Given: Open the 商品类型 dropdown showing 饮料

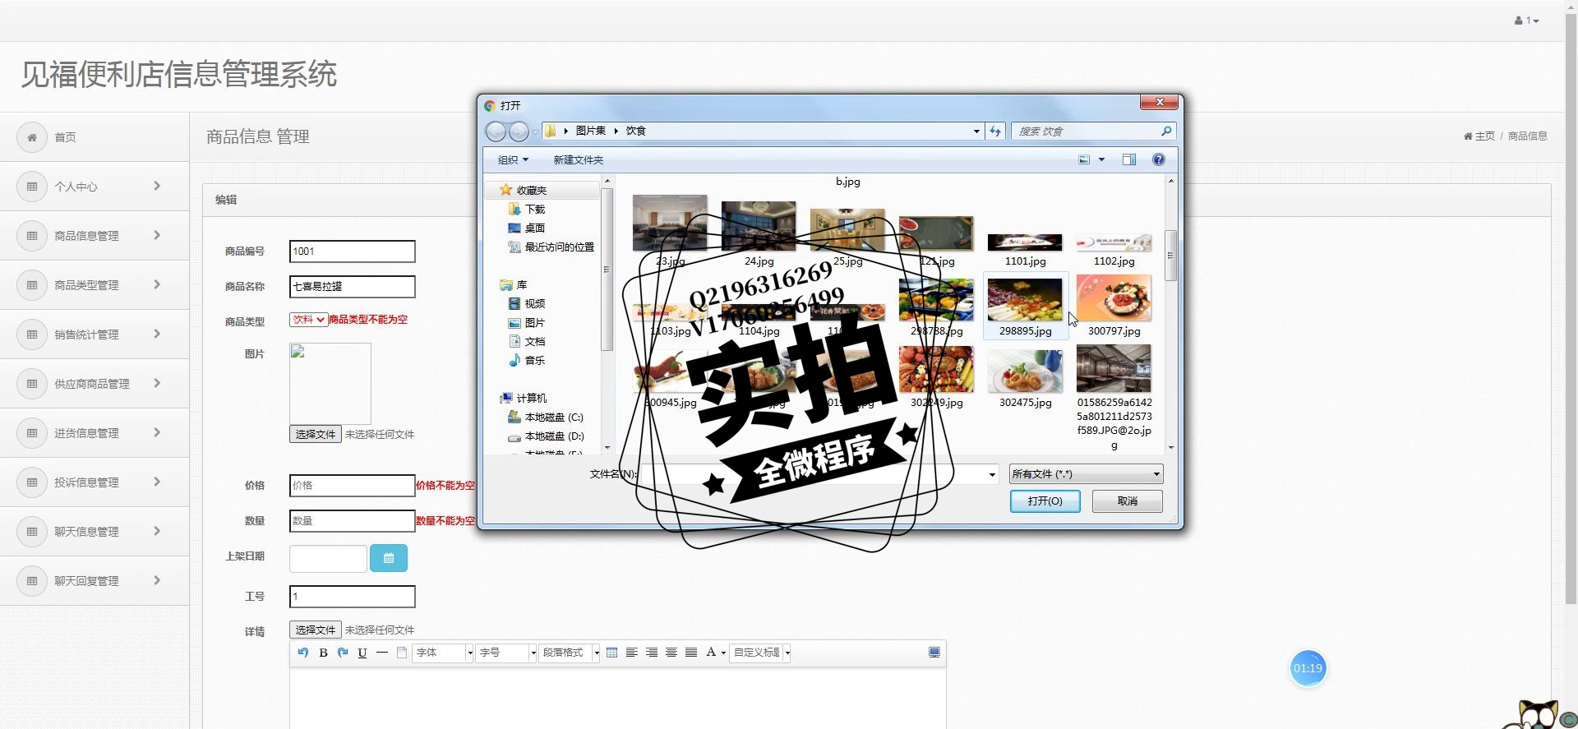Looking at the screenshot, I should click(x=309, y=320).
